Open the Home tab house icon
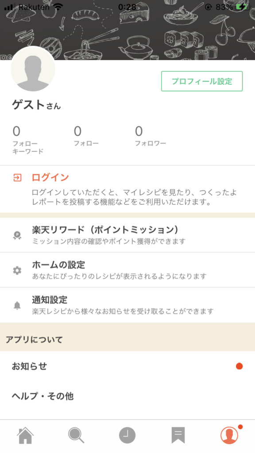This screenshot has width=255, height=453. click(25, 435)
